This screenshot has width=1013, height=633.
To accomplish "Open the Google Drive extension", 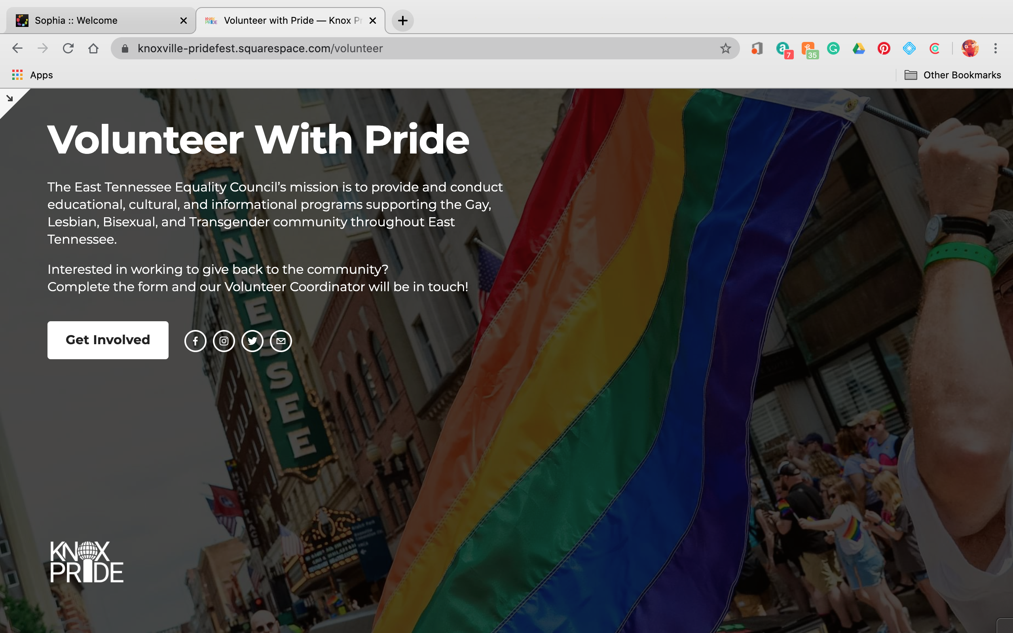I will coord(858,48).
